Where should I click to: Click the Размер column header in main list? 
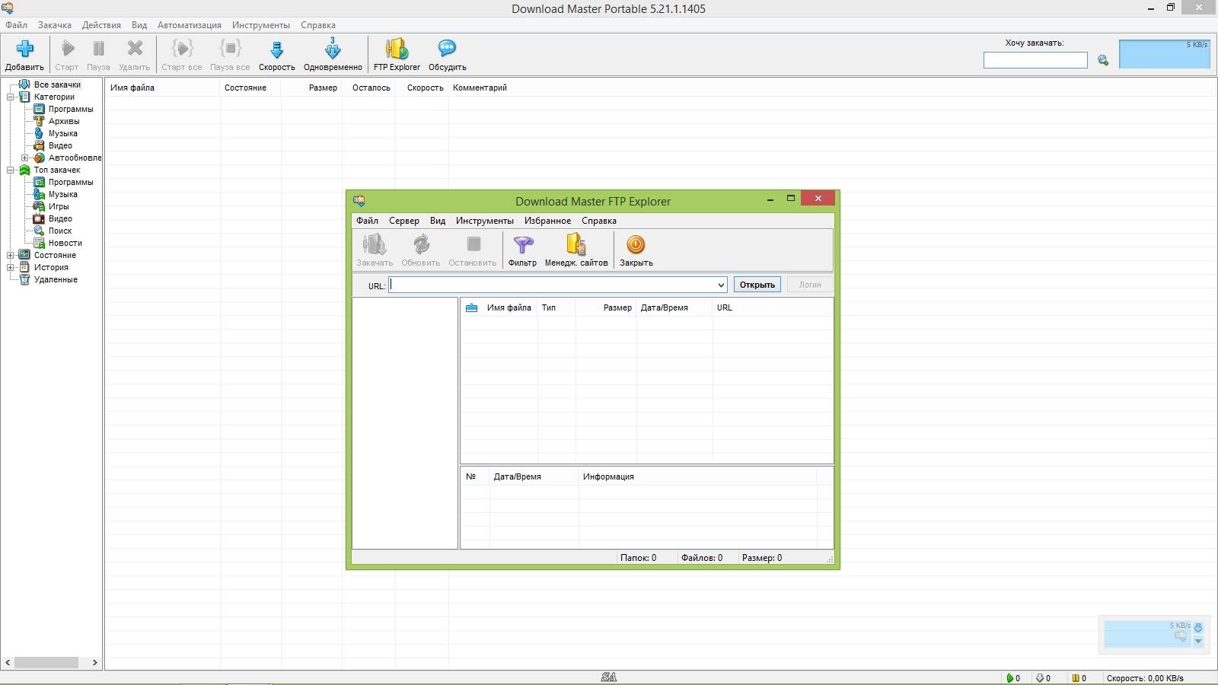[x=311, y=88]
